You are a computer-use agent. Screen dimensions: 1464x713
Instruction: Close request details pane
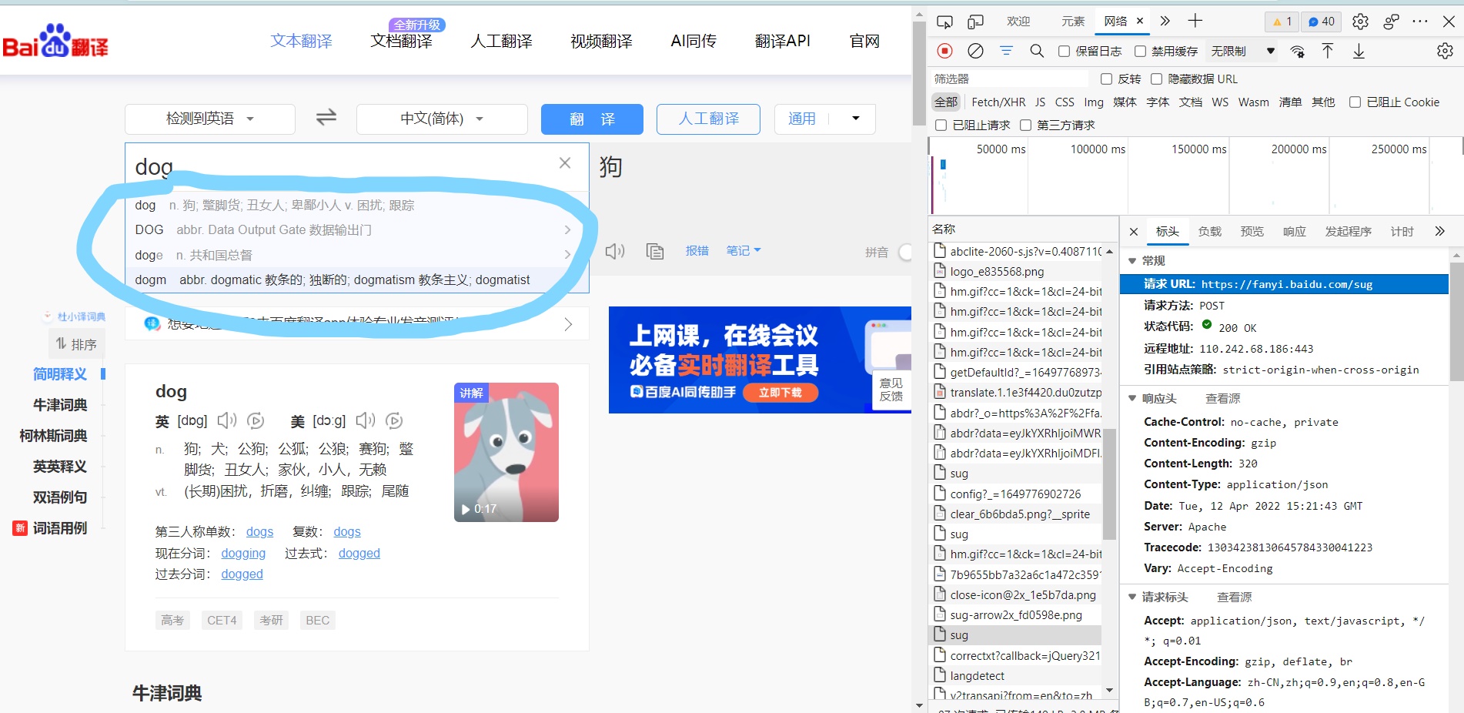tap(1133, 231)
